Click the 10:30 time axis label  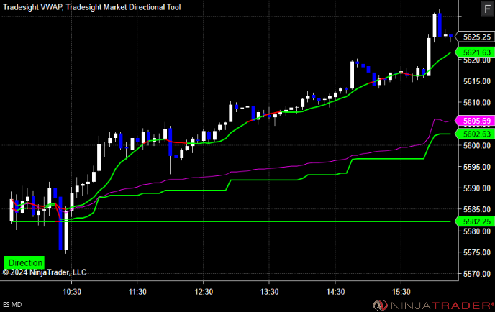(72, 292)
